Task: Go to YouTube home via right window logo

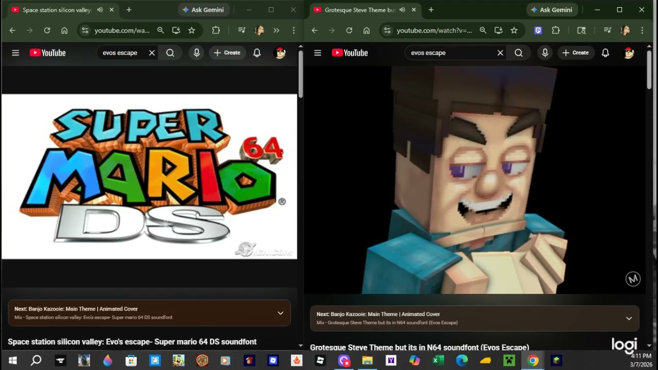Action: point(350,53)
